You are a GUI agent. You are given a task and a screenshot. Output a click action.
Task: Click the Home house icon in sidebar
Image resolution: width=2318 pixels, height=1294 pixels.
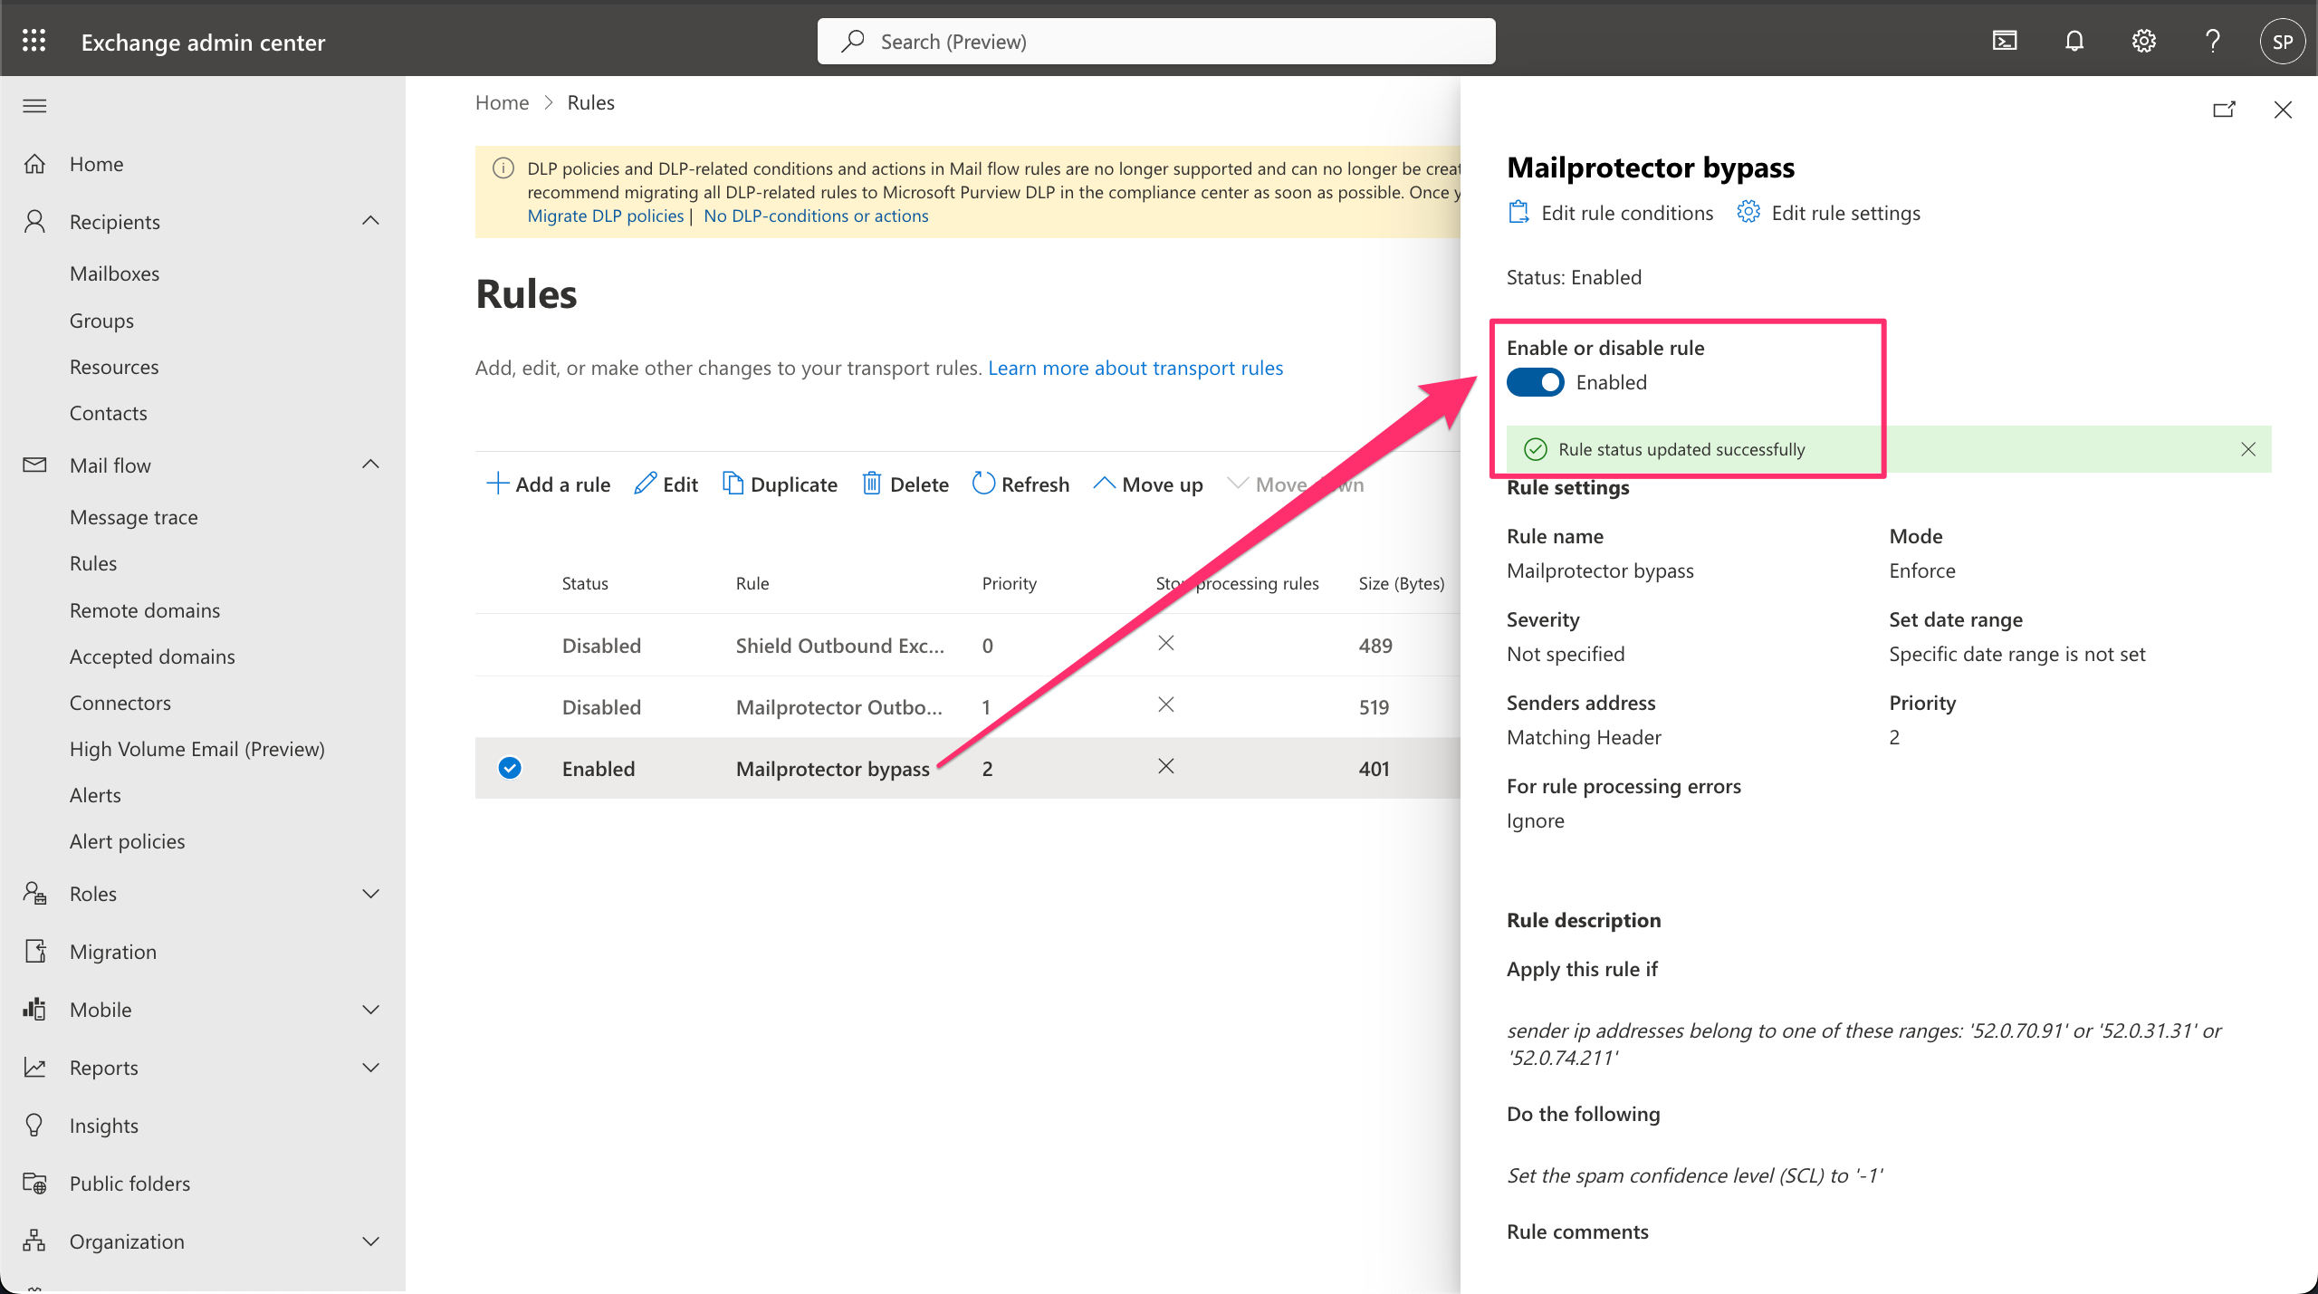pyautogui.click(x=34, y=164)
